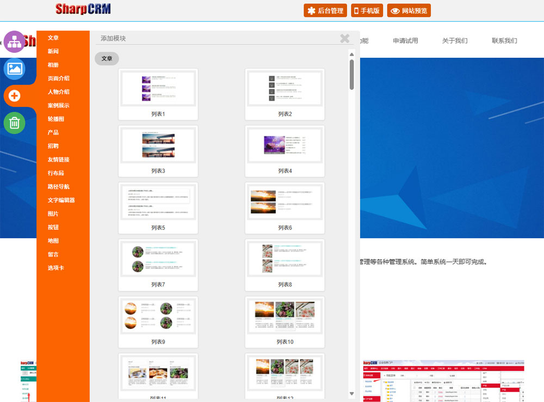Image resolution: width=544 pixels, height=402 pixels.
Task: Click the 文章 category tag
Action: [107, 58]
